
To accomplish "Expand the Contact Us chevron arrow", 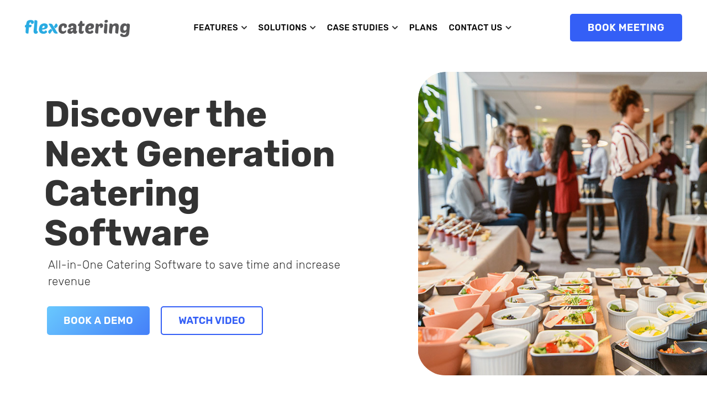I will [508, 28].
